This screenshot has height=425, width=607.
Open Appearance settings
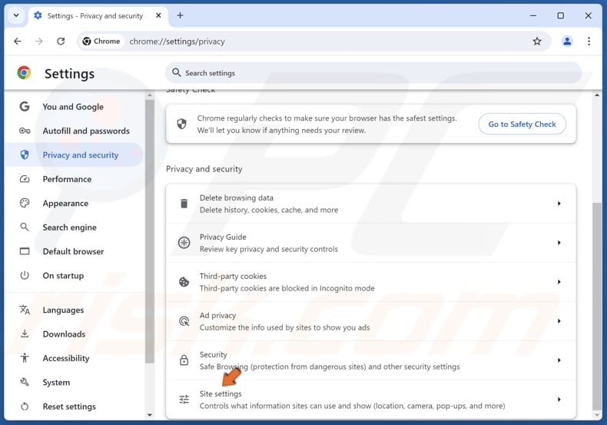[75, 203]
